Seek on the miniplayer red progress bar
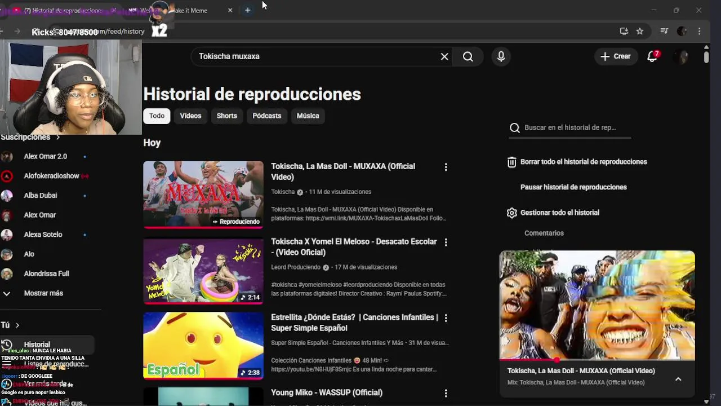The width and height of the screenshot is (721, 406). pyautogui.click(x=597, y=359)
